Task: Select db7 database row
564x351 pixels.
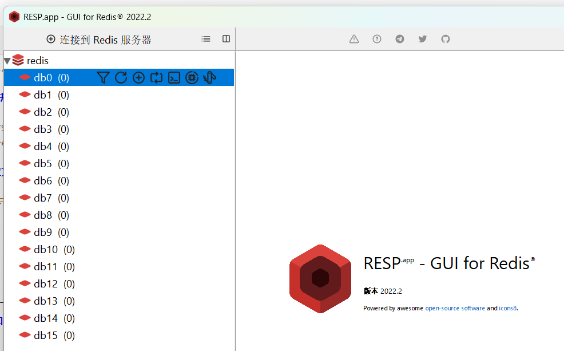Action: (x=119, y=198)
